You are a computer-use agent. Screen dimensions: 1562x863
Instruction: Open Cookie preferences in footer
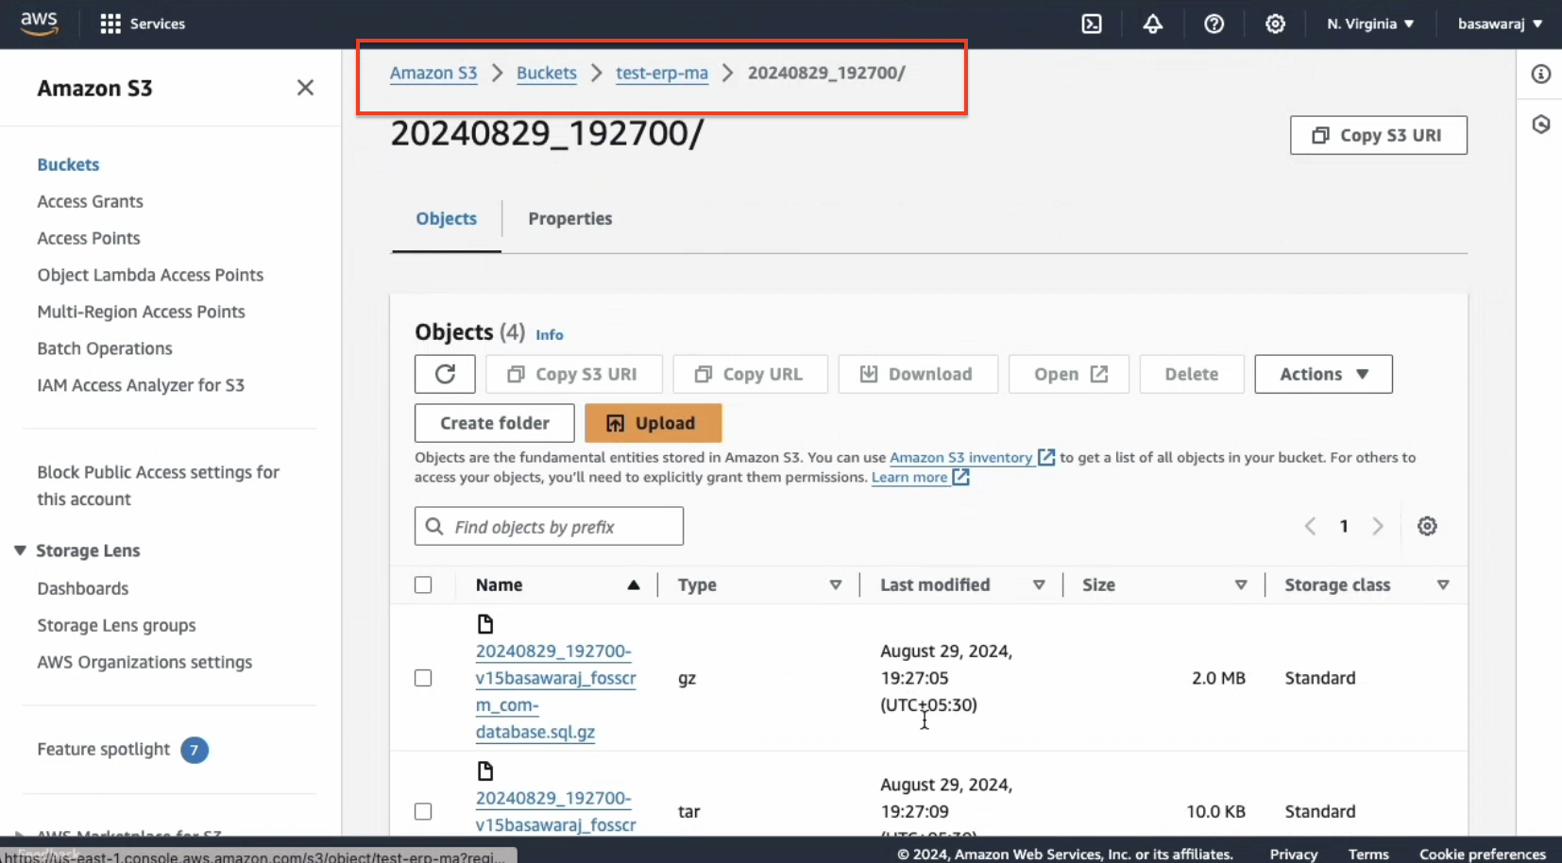pyautogui.click(x=1482, y=854)
